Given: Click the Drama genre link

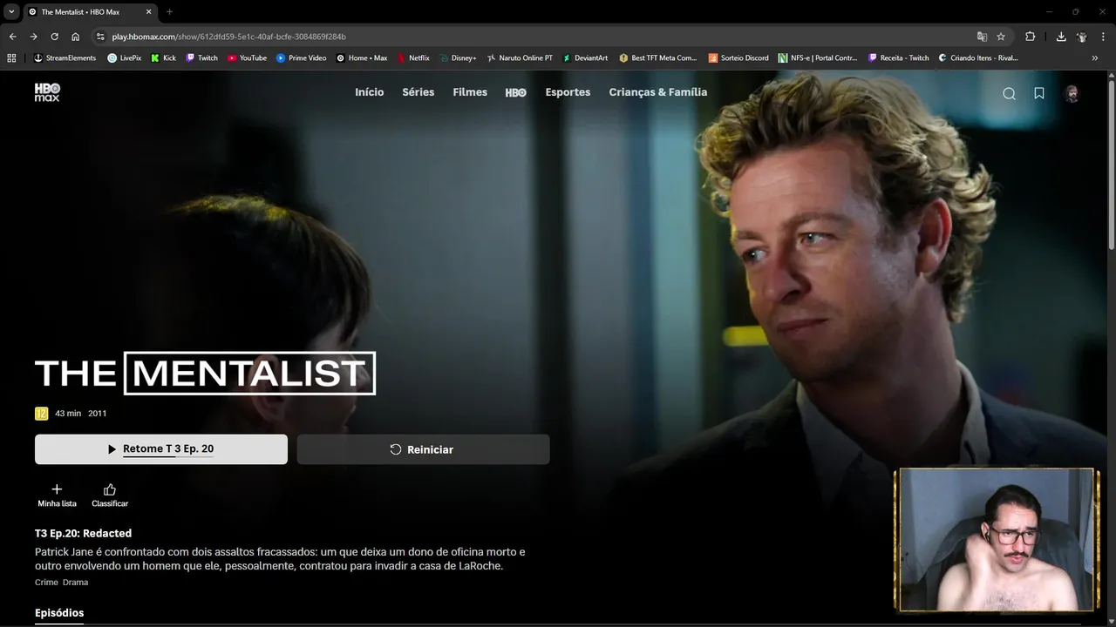Looking at the screenshot, I should [75, 582].
